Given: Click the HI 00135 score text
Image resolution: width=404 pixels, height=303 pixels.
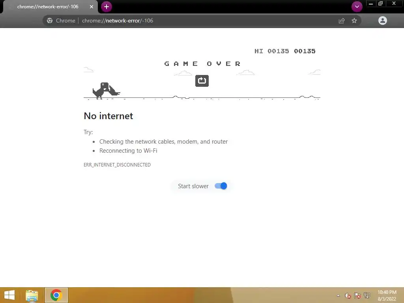Looking at the screenshot, I should tap(272, 51).
